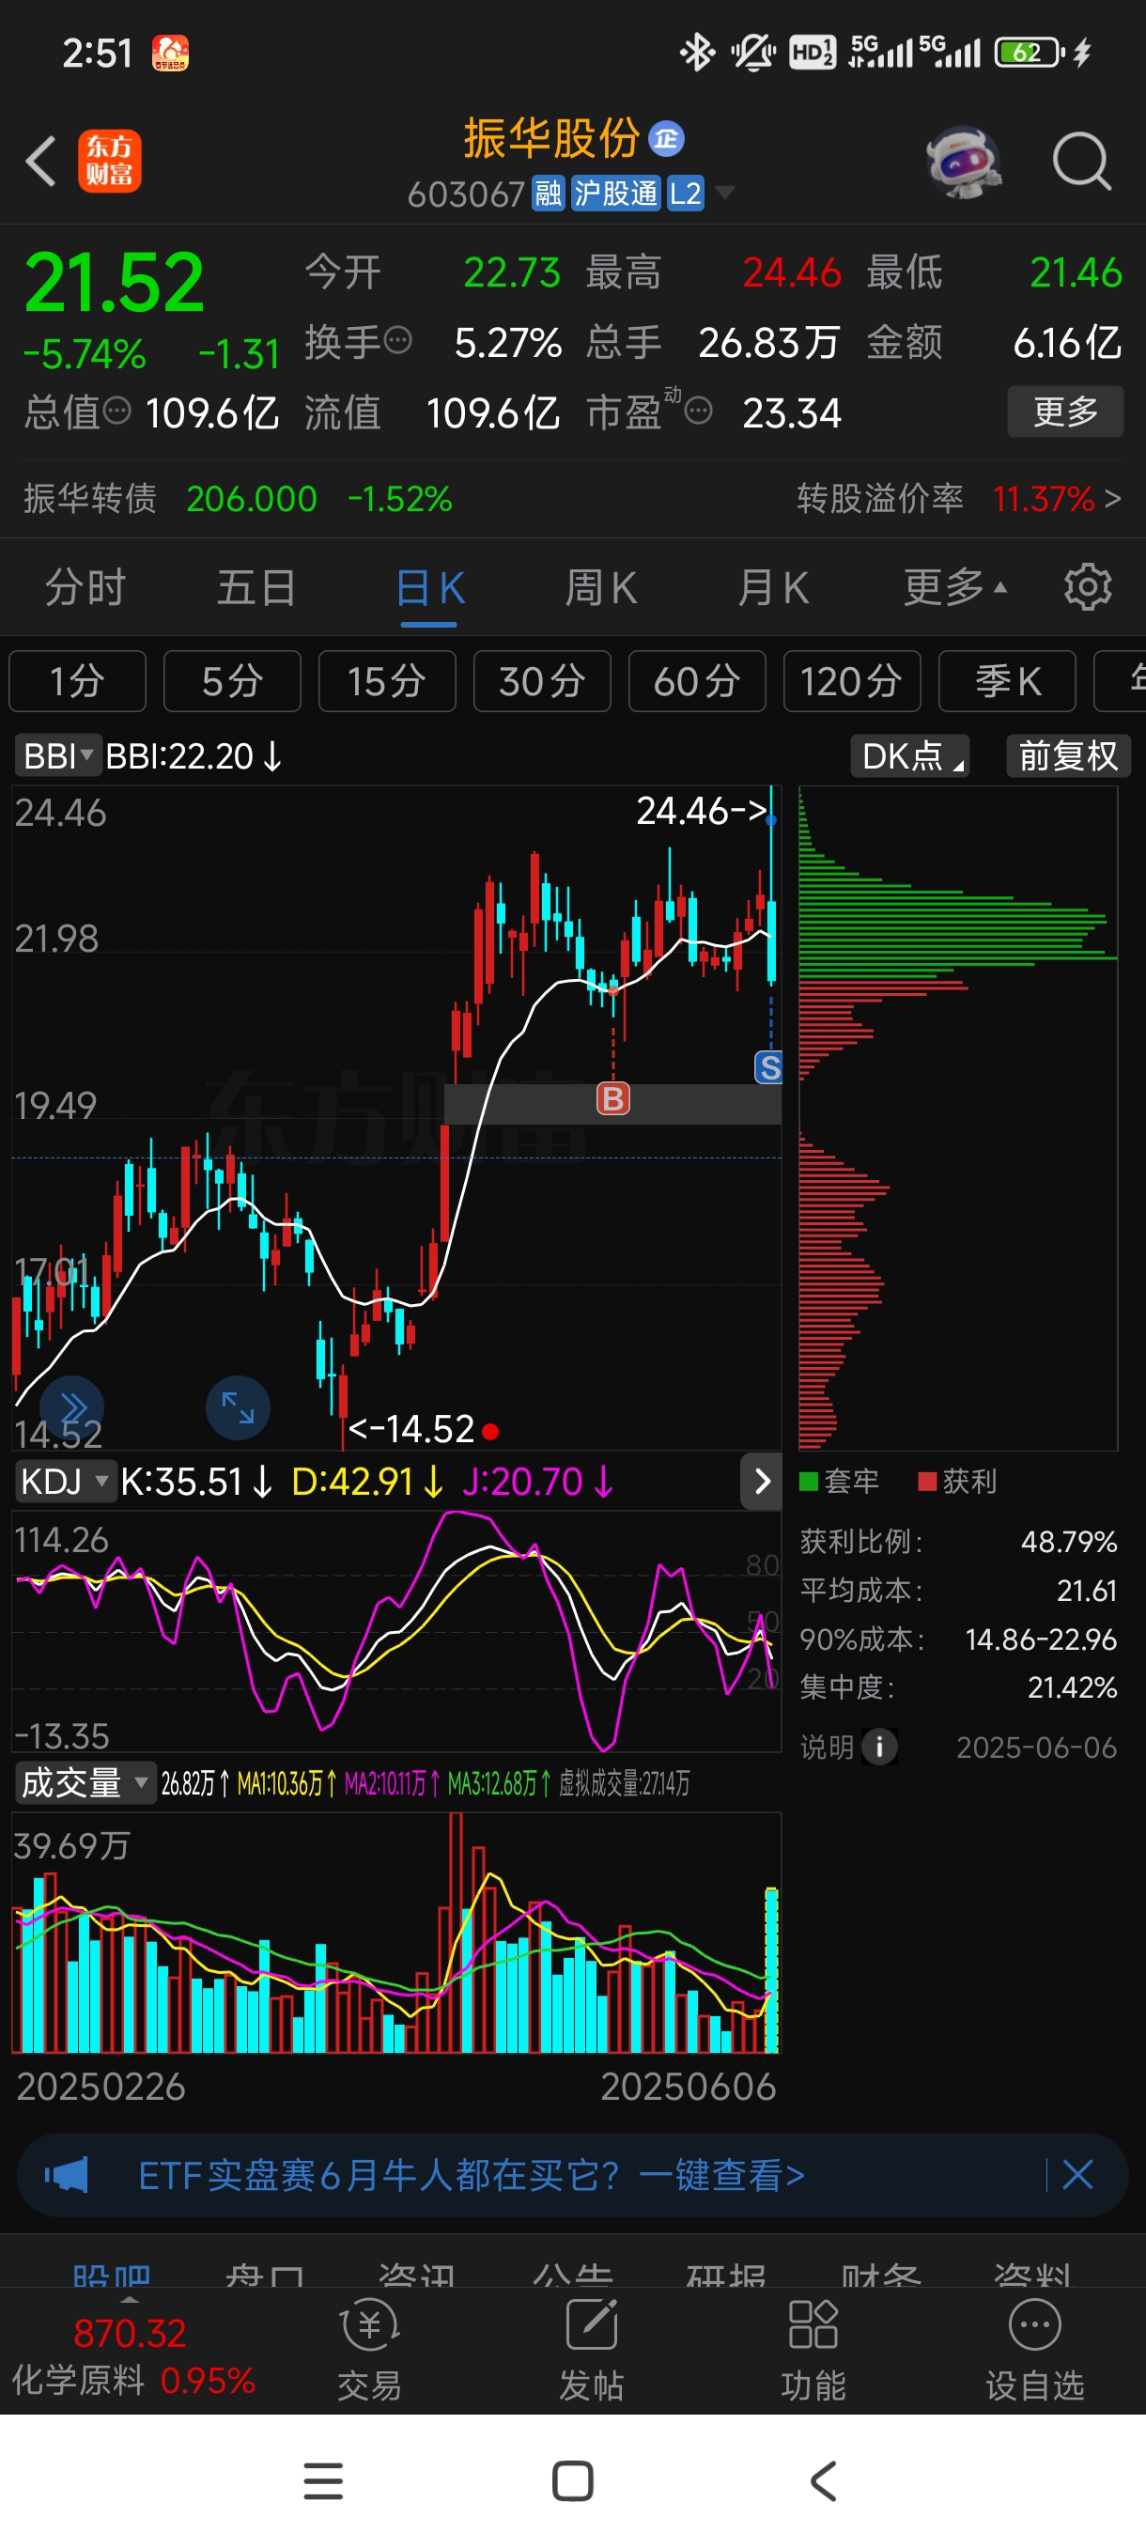Screen dimensions: 1146x2548
Task: Open the DK点 selector
Action: coord(909,756)
